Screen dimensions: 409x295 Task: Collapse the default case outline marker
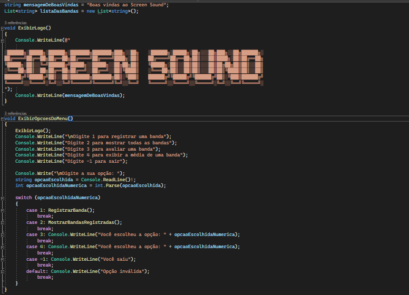tap(2, 271)
